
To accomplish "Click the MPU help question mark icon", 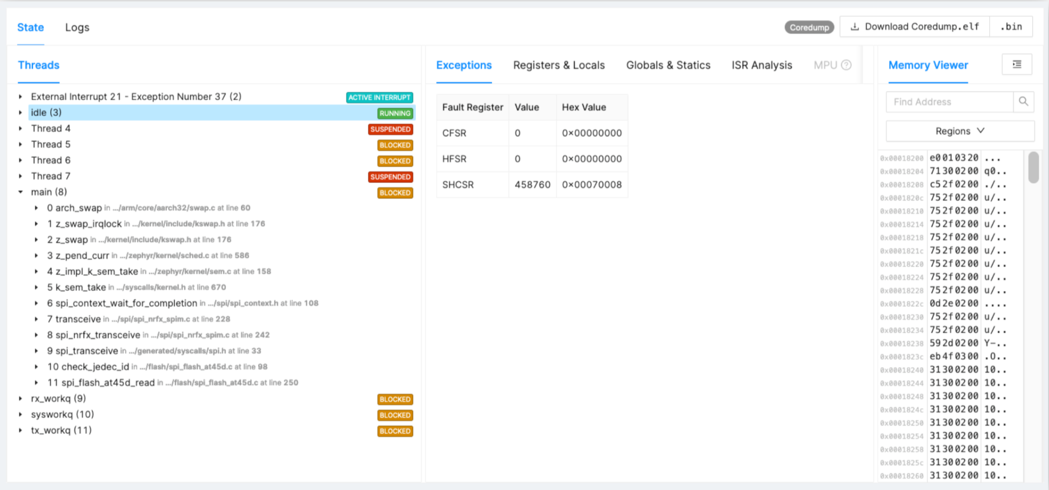I will pyautogui.click(x=846, y=65).
